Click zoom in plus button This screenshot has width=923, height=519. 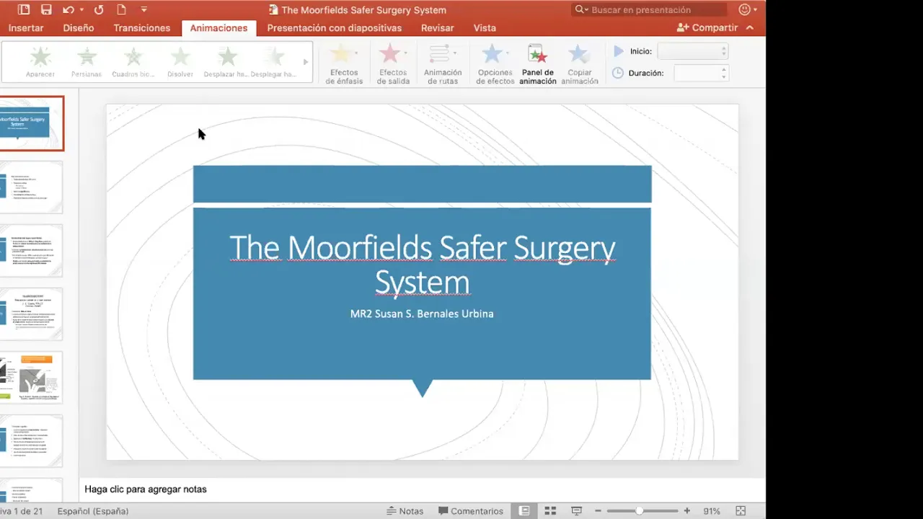coord(687,511)
